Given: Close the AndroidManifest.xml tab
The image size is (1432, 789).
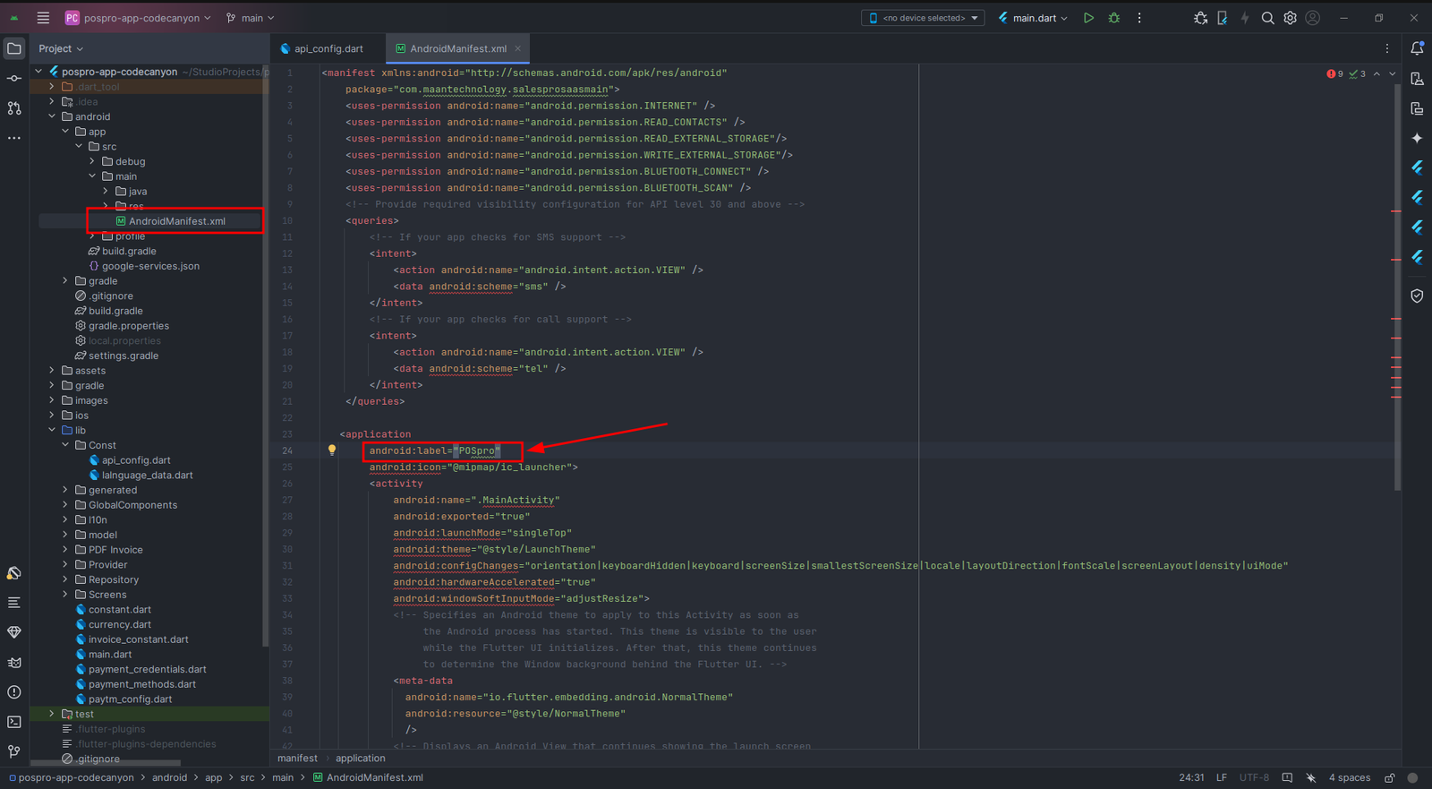Looking at the screenshot, I should coord(517,48).
